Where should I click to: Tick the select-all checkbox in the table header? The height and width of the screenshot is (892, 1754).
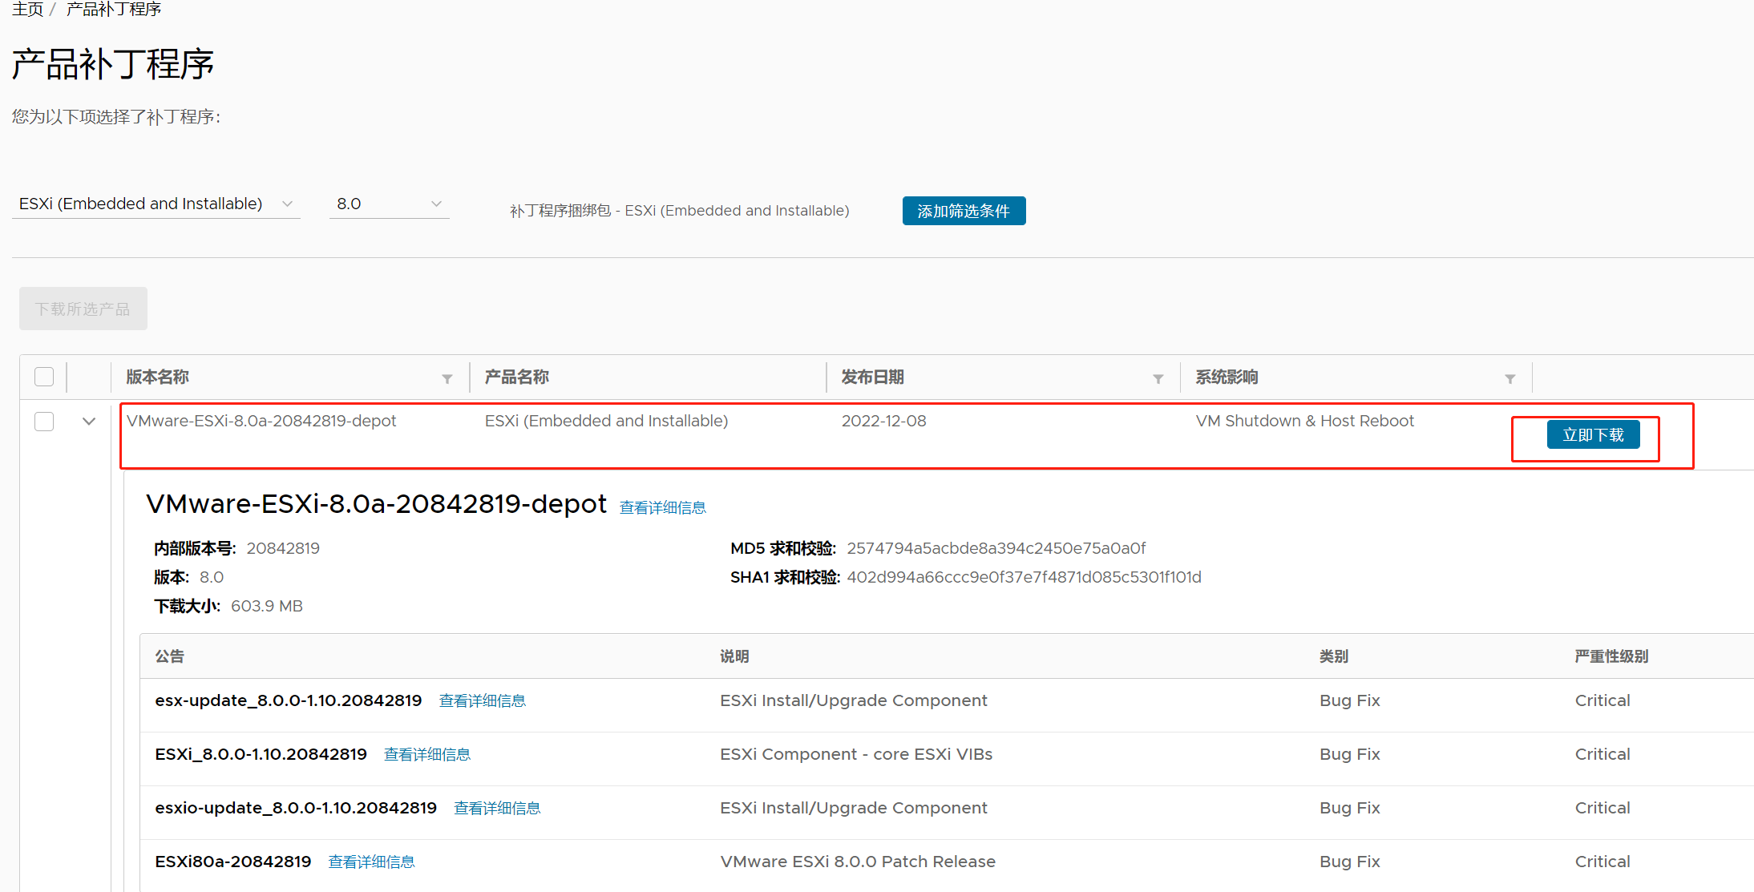click(44, 377)
